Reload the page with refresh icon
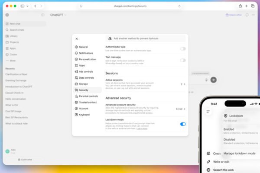 [179, 6]
